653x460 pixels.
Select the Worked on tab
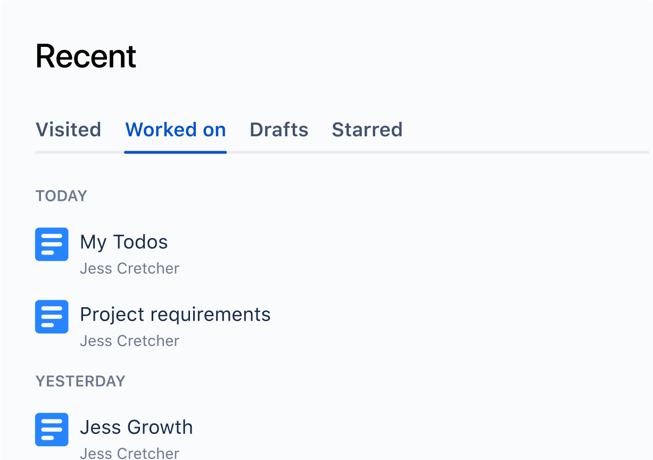click(176, 130)
